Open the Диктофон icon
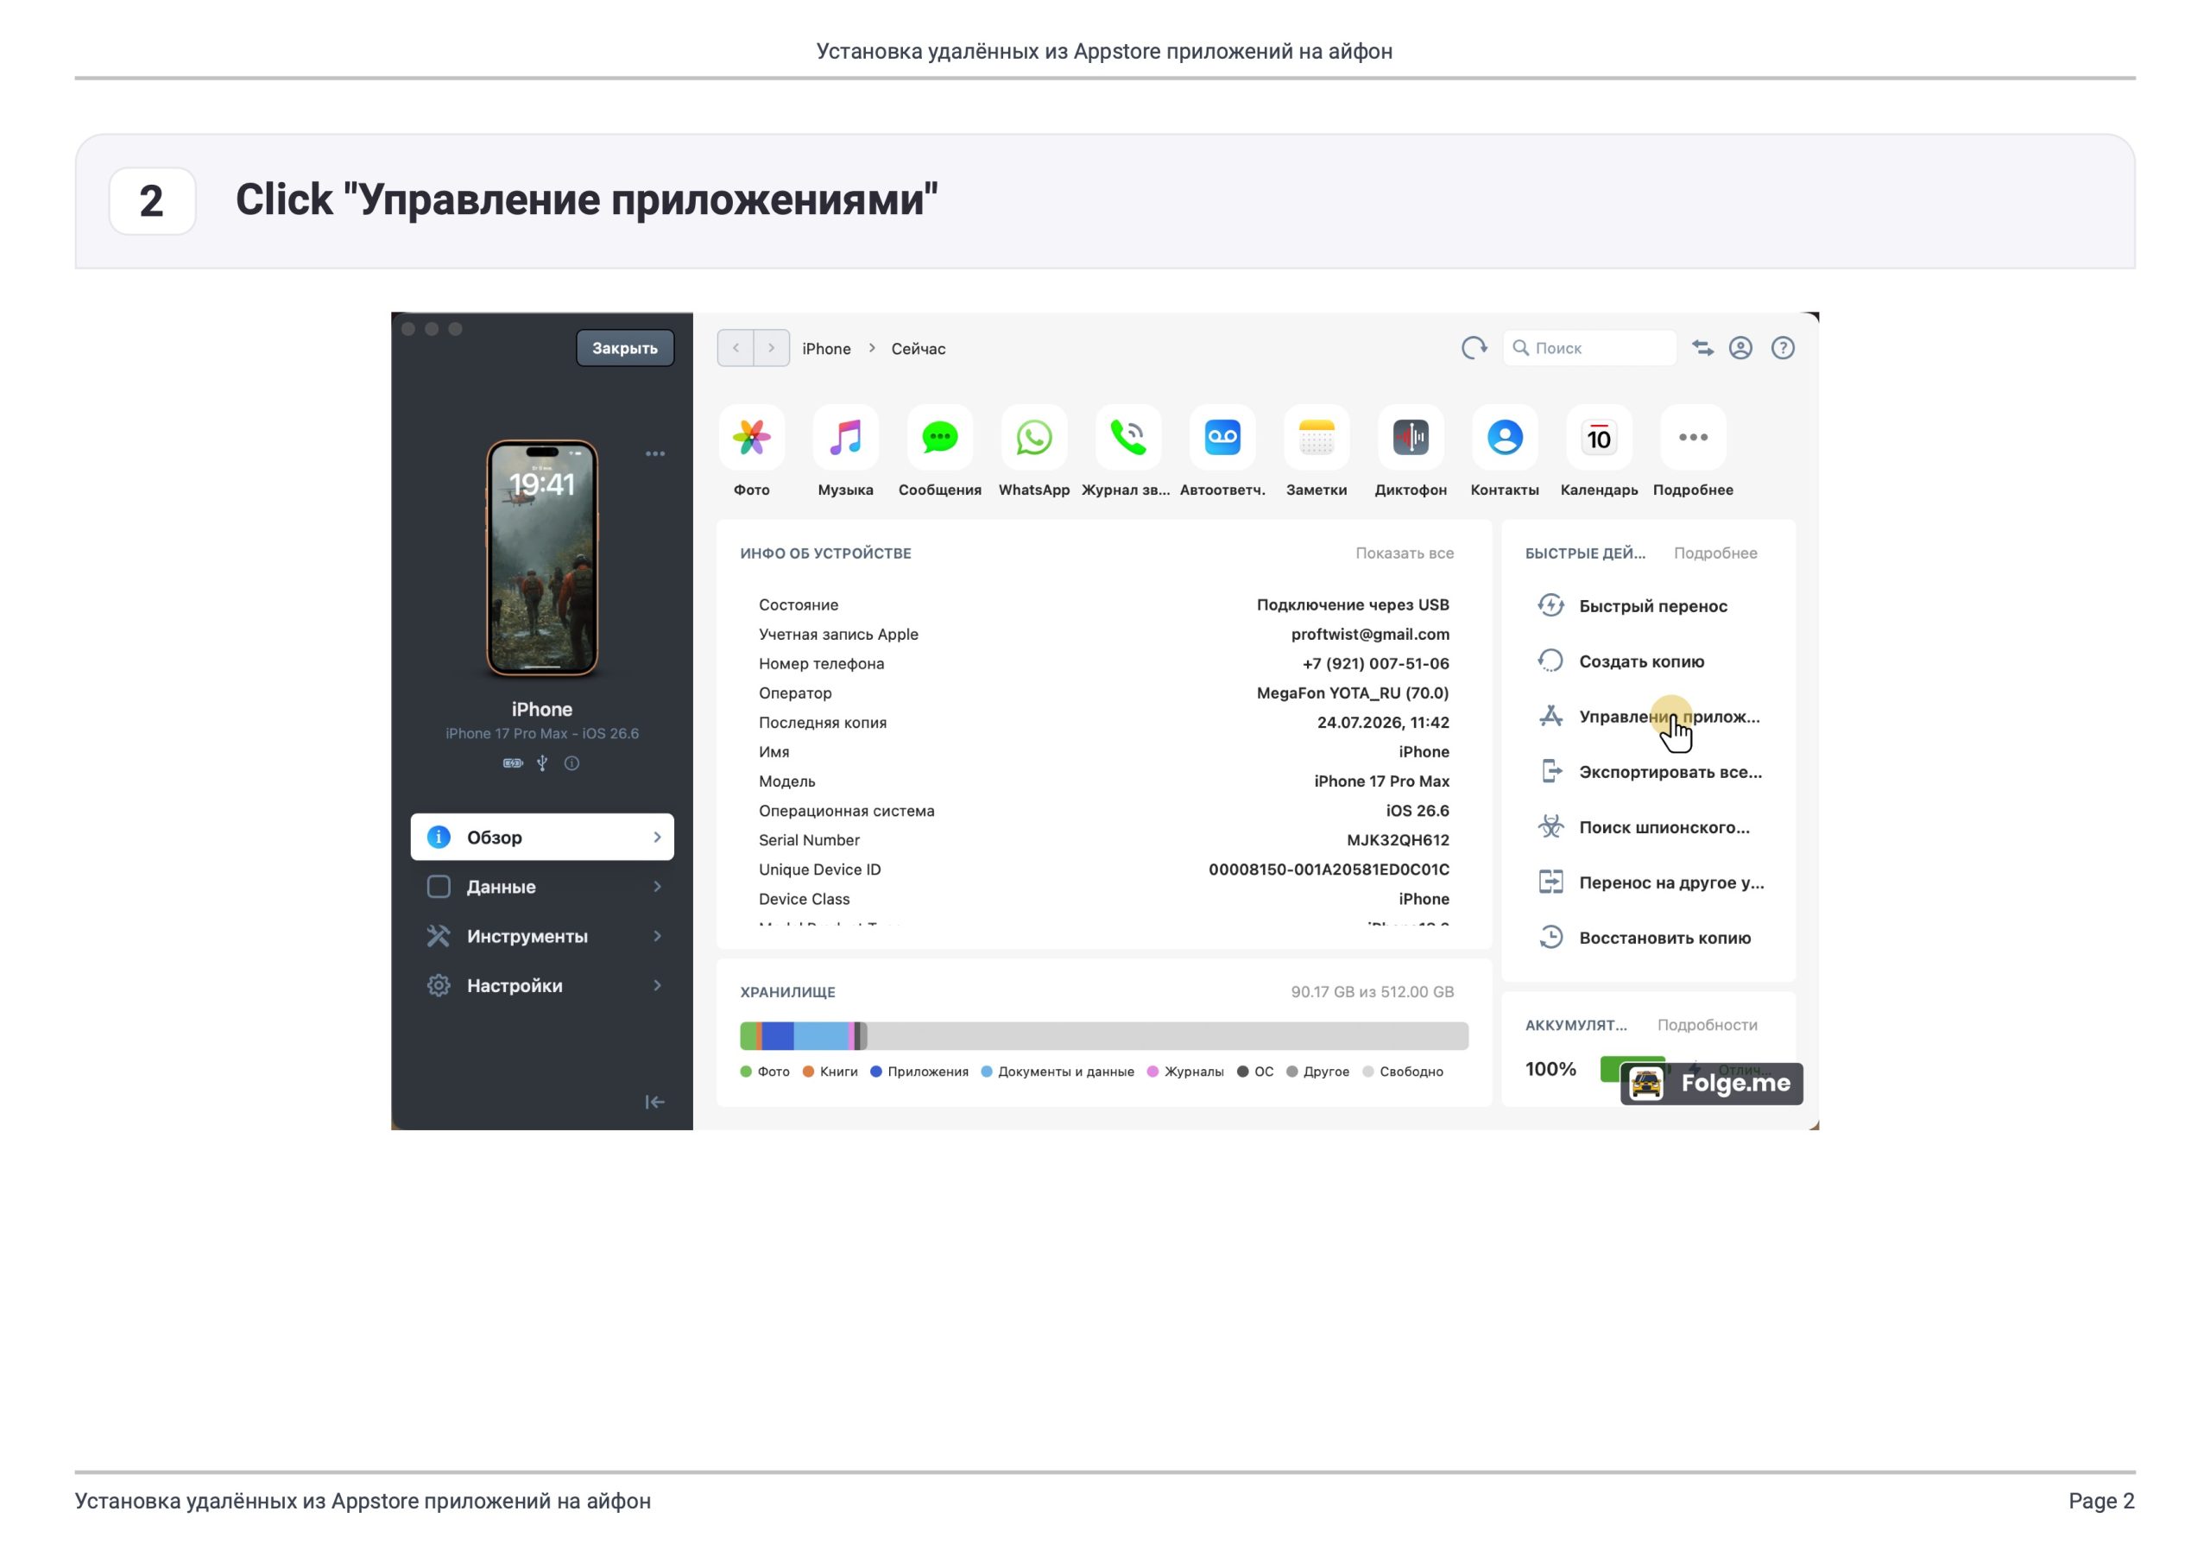The width and height of the screenshot is (2210, 1562). coord(1411,437)
